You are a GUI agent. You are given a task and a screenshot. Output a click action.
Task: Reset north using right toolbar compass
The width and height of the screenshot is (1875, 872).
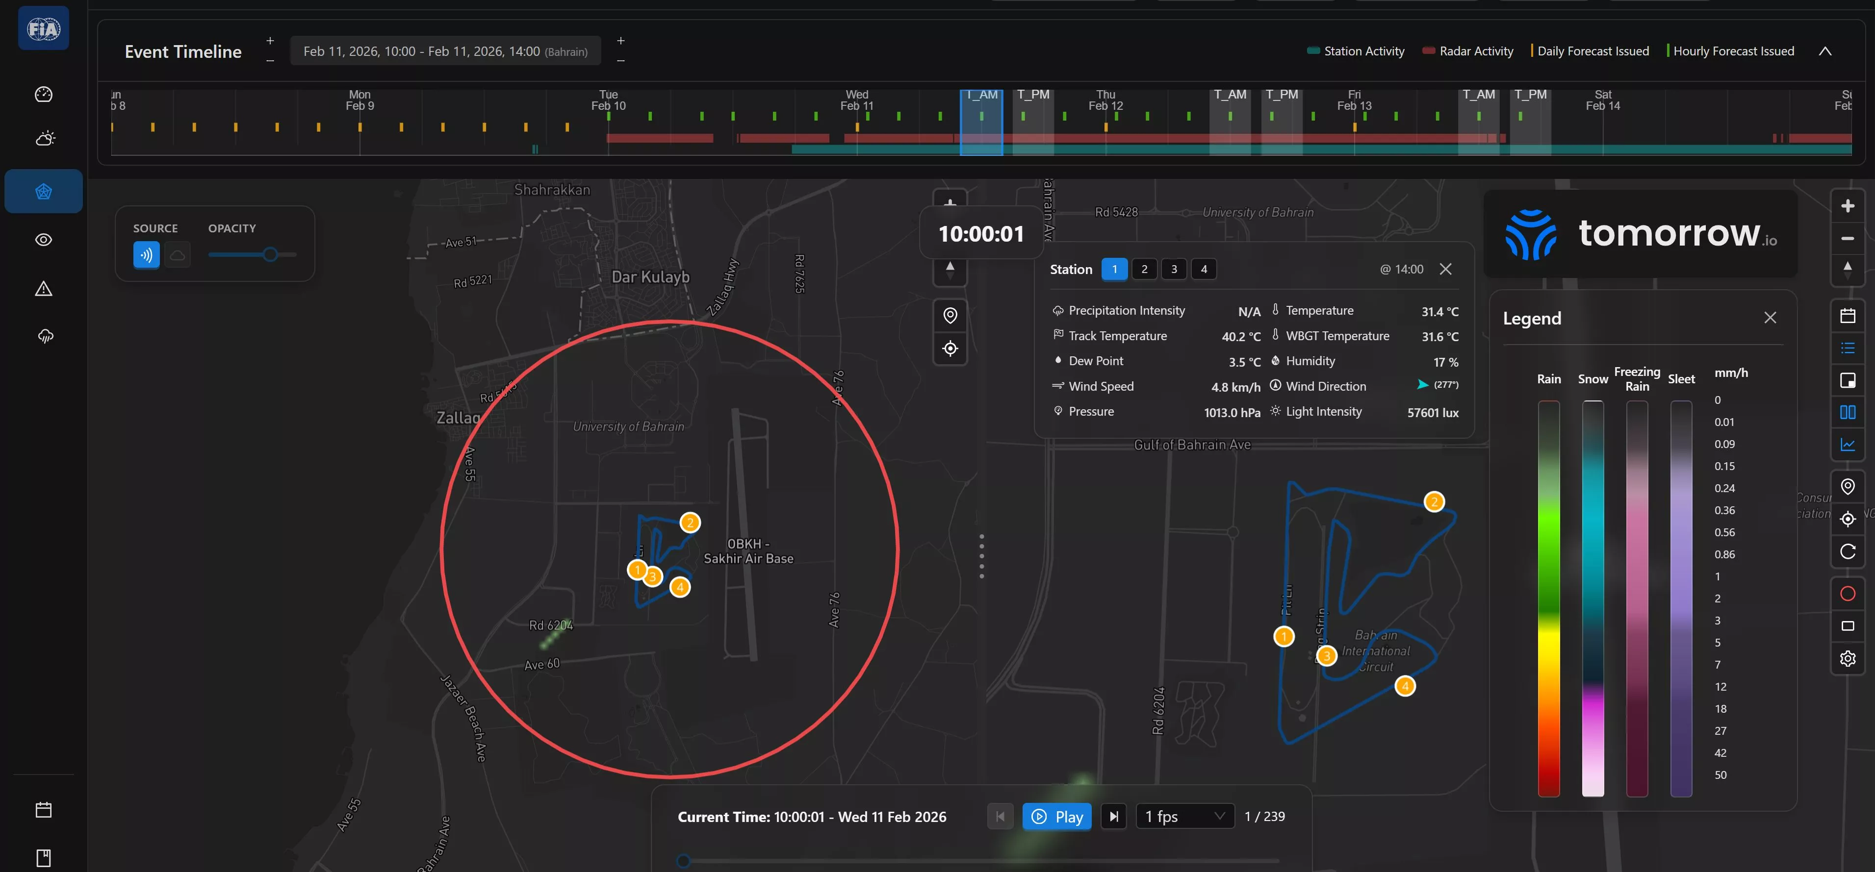1848,269
